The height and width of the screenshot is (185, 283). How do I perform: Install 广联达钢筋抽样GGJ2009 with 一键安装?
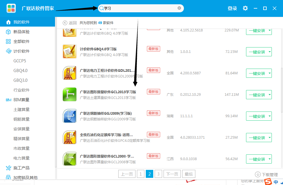tap(257, 116)
